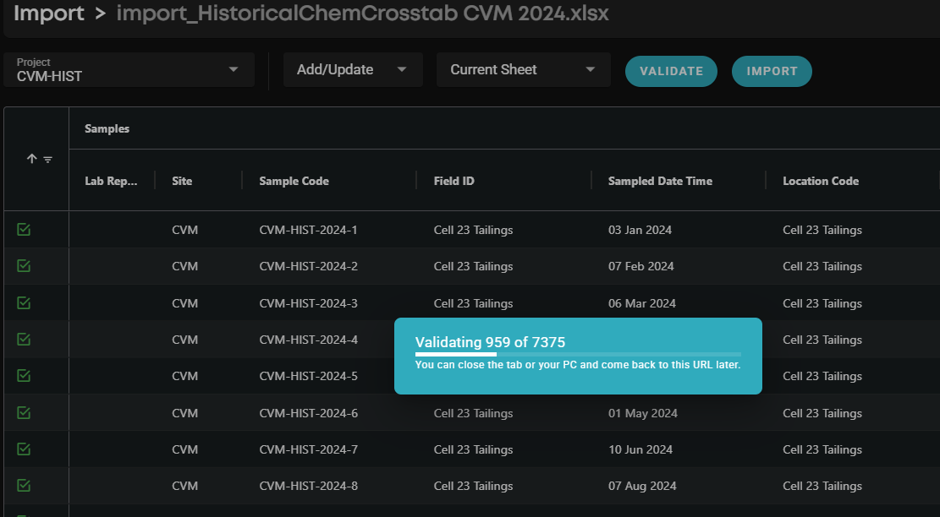
Task: Toggle the status checkbox for row CVM-HIST-2024-2
Action: point(24,266)
